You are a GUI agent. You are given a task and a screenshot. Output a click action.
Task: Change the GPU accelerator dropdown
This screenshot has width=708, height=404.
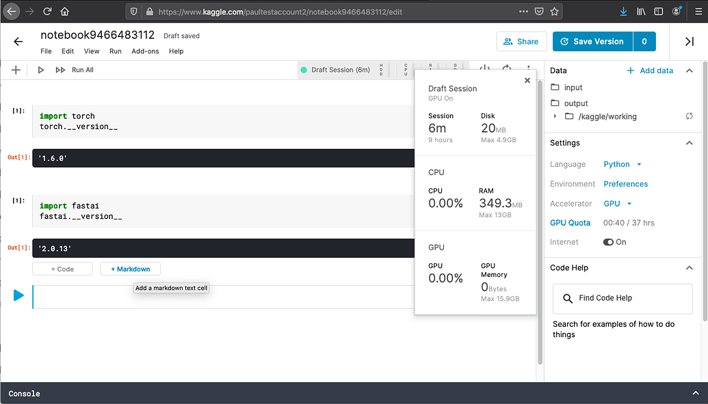point(618,203)
